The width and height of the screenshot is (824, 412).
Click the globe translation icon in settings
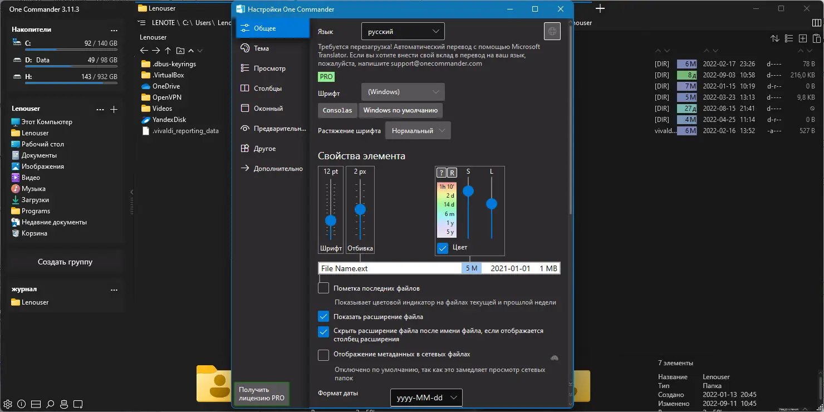click(552, 32)
